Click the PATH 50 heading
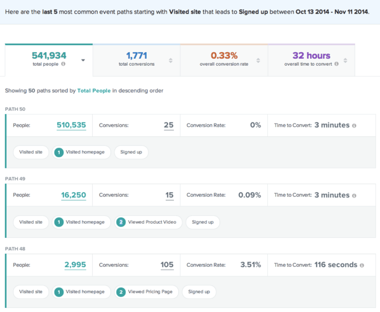 pyautogui.click(x=15, y=109)
